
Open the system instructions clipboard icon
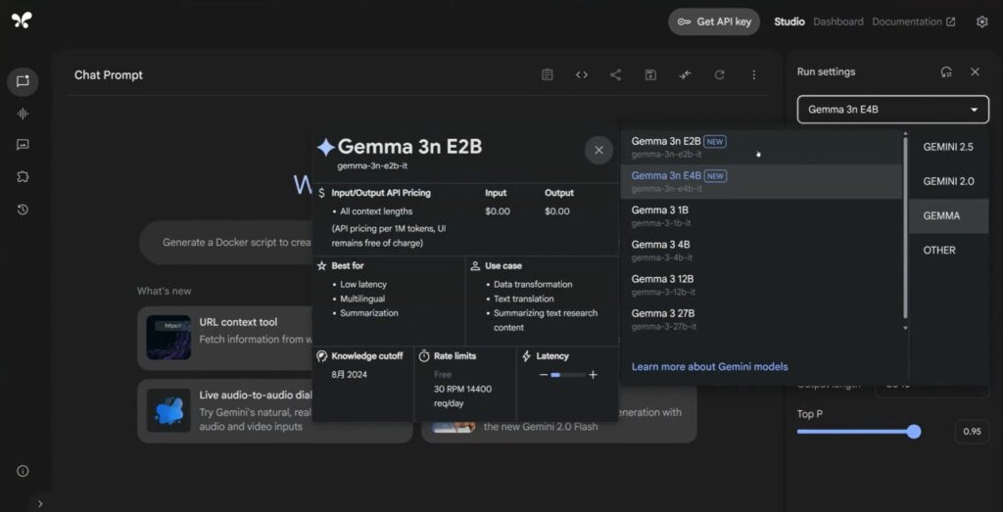click(547, 74)
